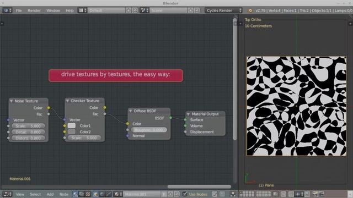Open the node editor Add menu

[x=50, y=194]
